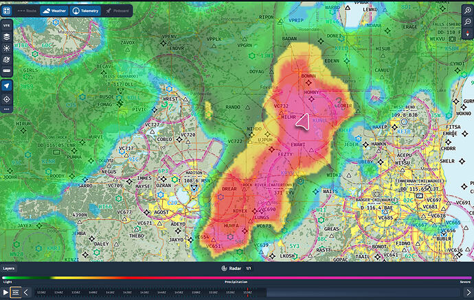Screen dimensions: 474x300
Task: Zoom out with the magnifier minus
Action: pos(468,22)
